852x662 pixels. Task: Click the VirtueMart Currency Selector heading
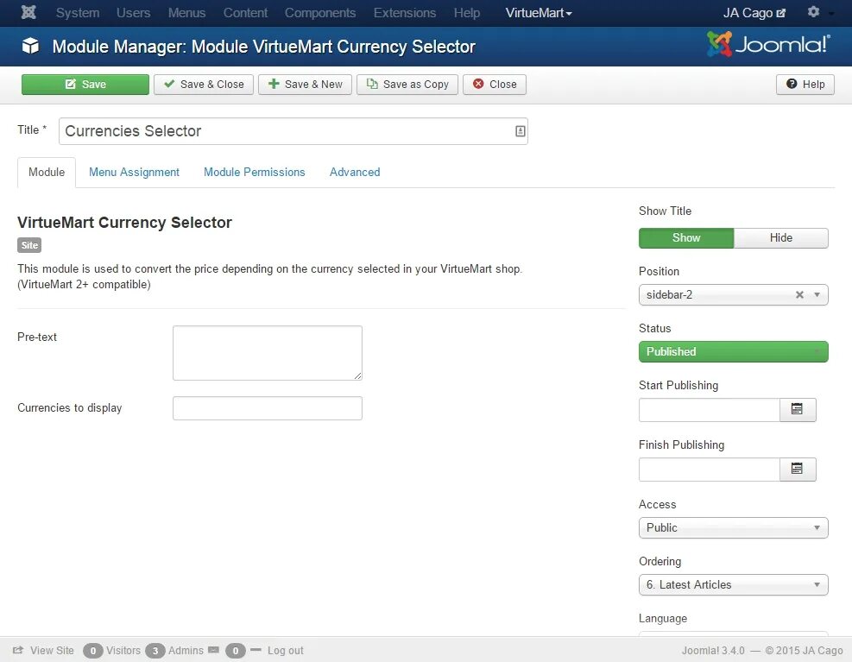pyautogui.click(x=124, y=223)
